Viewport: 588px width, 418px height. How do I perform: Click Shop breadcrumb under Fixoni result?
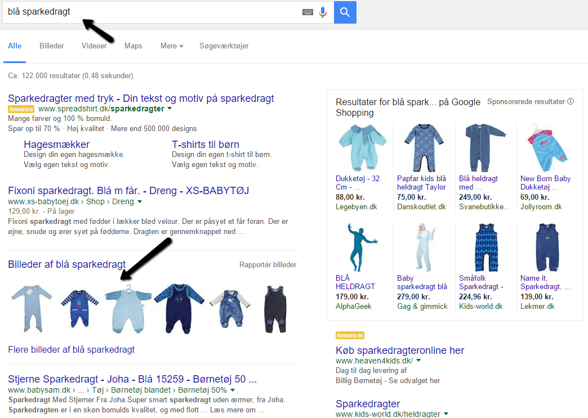(95, 201)
